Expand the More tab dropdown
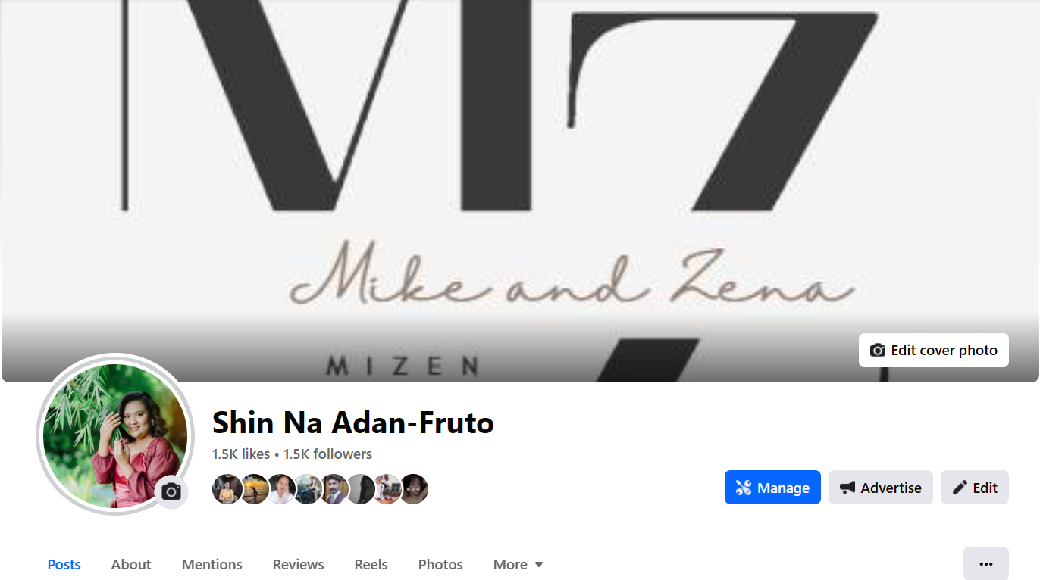Viewport: 1040px width, 580px height. (518, 565)
